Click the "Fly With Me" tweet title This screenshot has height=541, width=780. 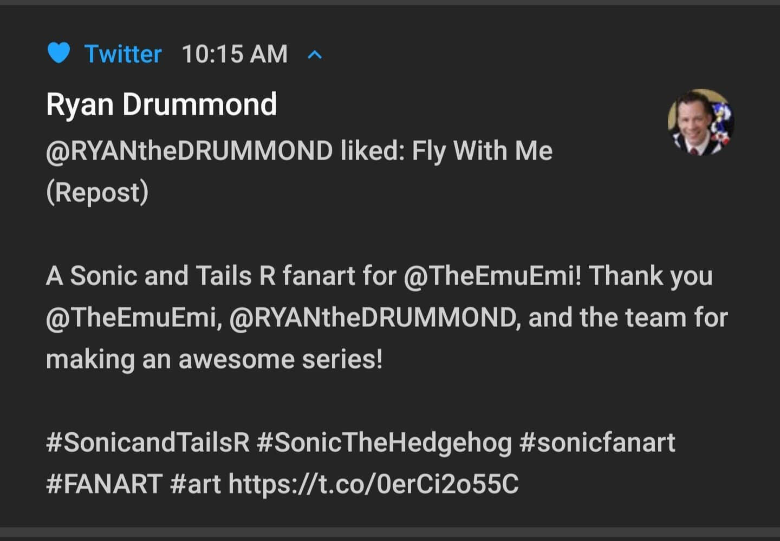coord(482,151)
